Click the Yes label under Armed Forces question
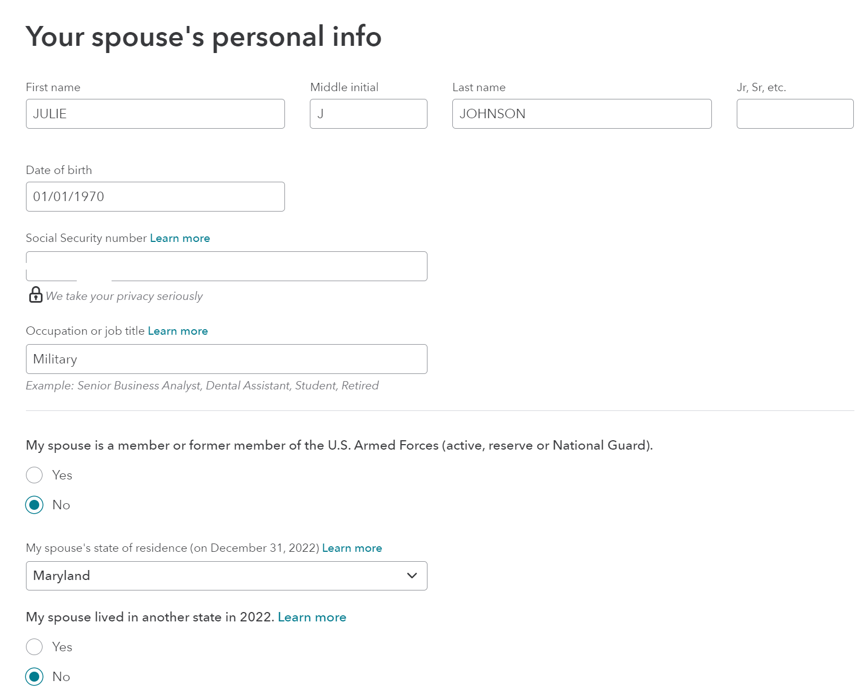The height and width of the screenshot is (691, 866). point(62,475)
